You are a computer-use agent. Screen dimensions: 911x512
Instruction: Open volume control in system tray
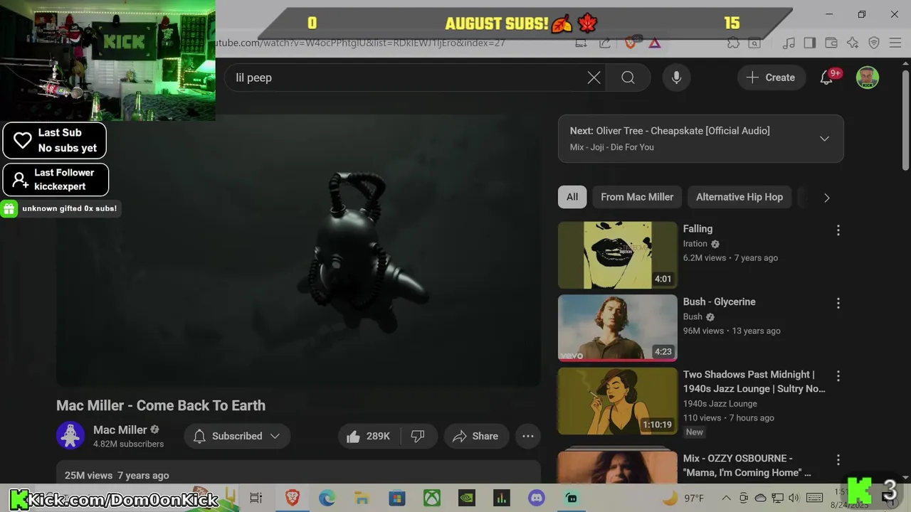[x=794, y=498]
